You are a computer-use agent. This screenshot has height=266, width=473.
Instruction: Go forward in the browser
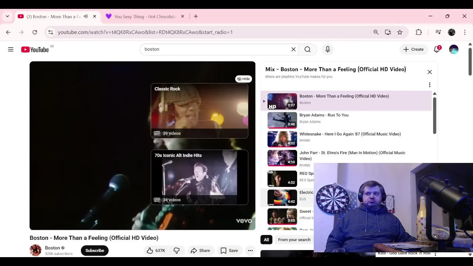coord(21,32)
